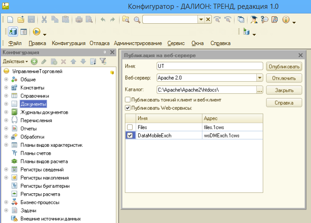Click the New document toolbar icon
The image size is (311, 223).
(x=10, y=20)
